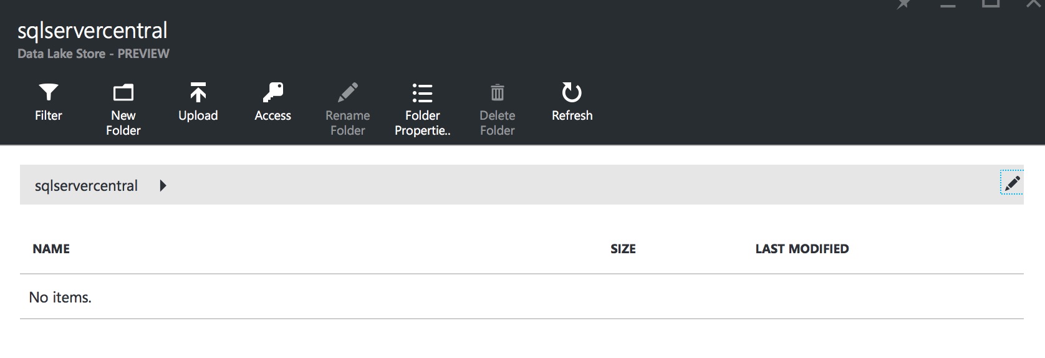This screenshot has width=1045, height=358.
Task: Pin the blade with star icon
Action: point(903,4)
